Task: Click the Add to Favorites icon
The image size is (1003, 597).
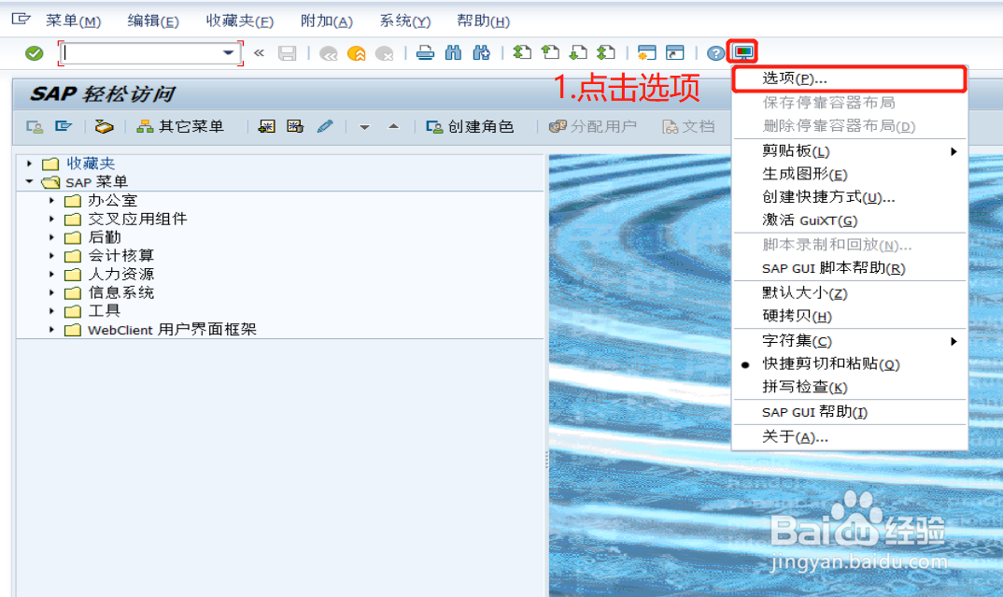Action: coord(267,127)
